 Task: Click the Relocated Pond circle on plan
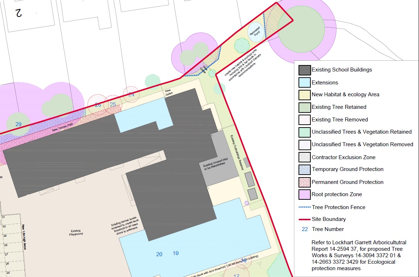255,32
